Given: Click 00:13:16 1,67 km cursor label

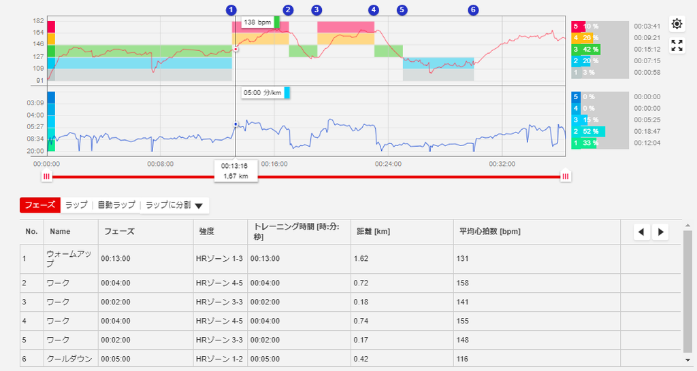Looking at the screenshot, I should [236, 171].
